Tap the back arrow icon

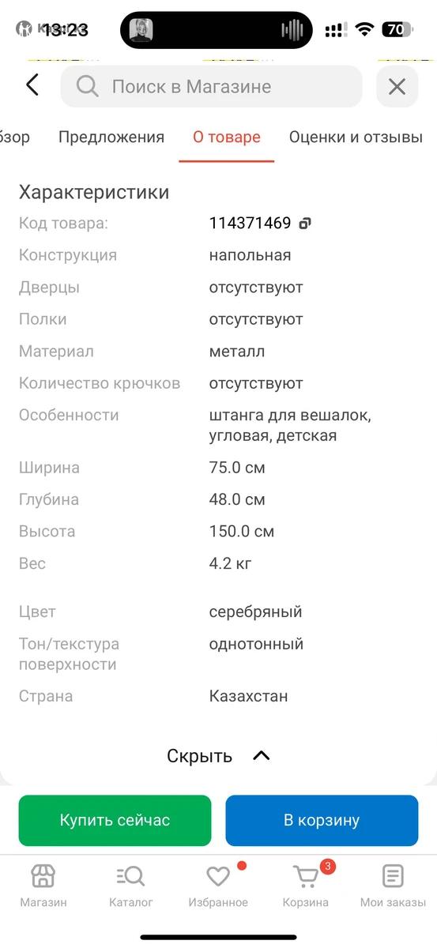click(32, 85)
